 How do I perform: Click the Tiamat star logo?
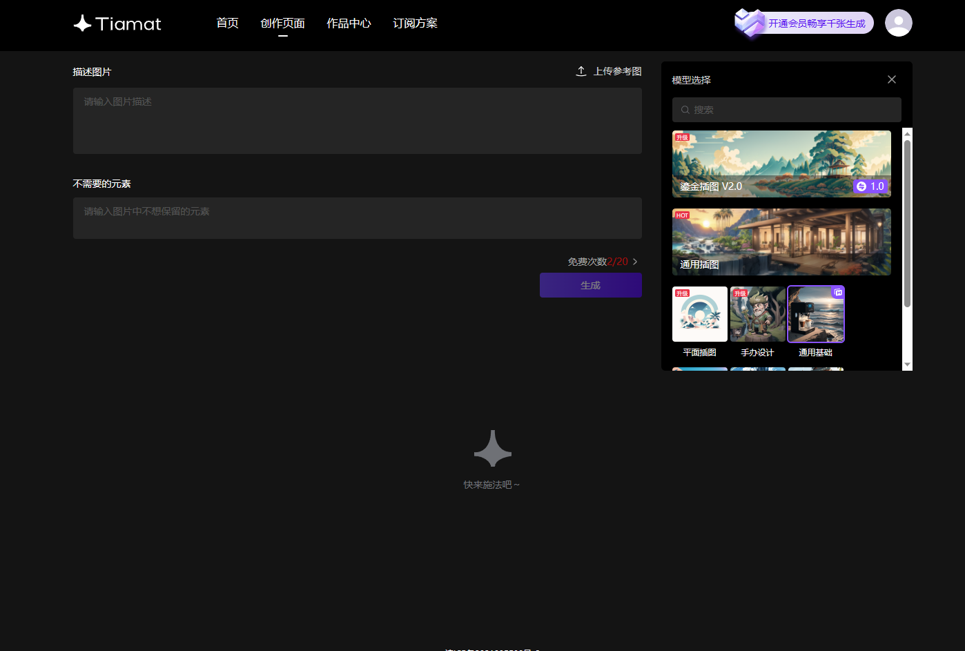pos(83,23)
